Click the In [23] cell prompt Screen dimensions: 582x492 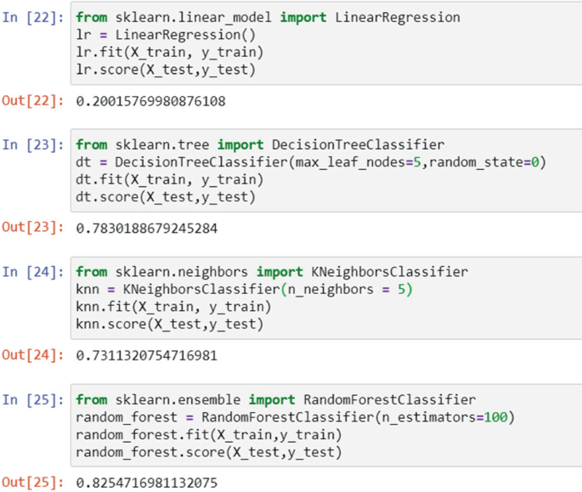(33, 144)
